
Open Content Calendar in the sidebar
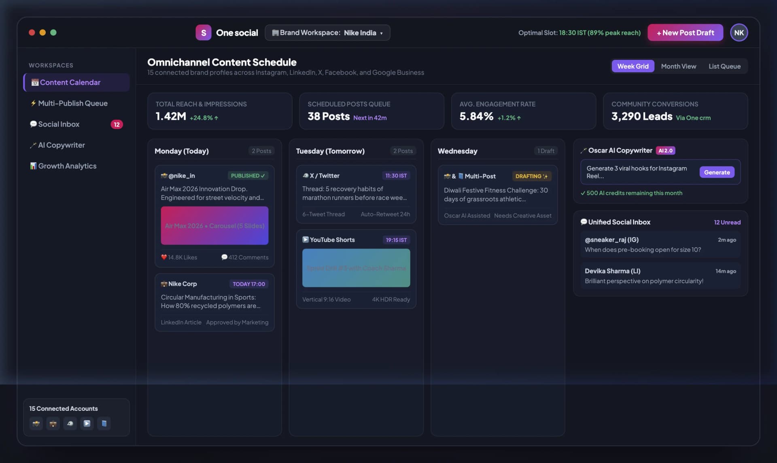(76, 83)
